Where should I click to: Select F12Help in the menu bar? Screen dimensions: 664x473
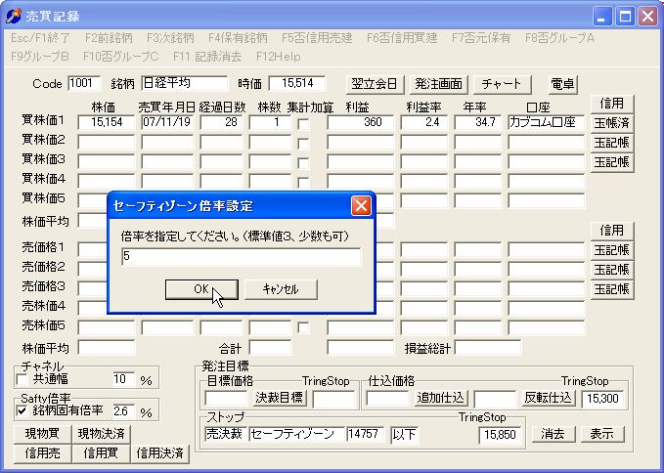click(x=278, y=56)
